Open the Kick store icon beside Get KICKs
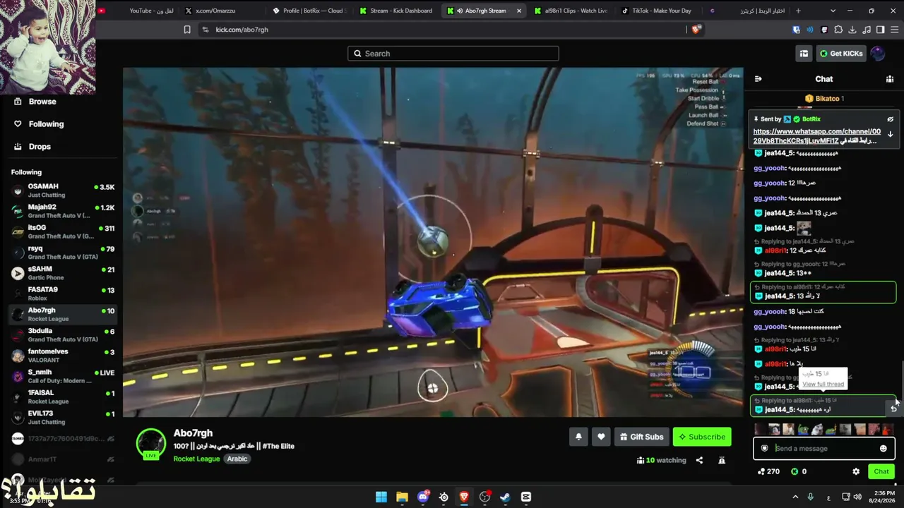This screenshot has width=904, height=508. click(x=804, y=54)
